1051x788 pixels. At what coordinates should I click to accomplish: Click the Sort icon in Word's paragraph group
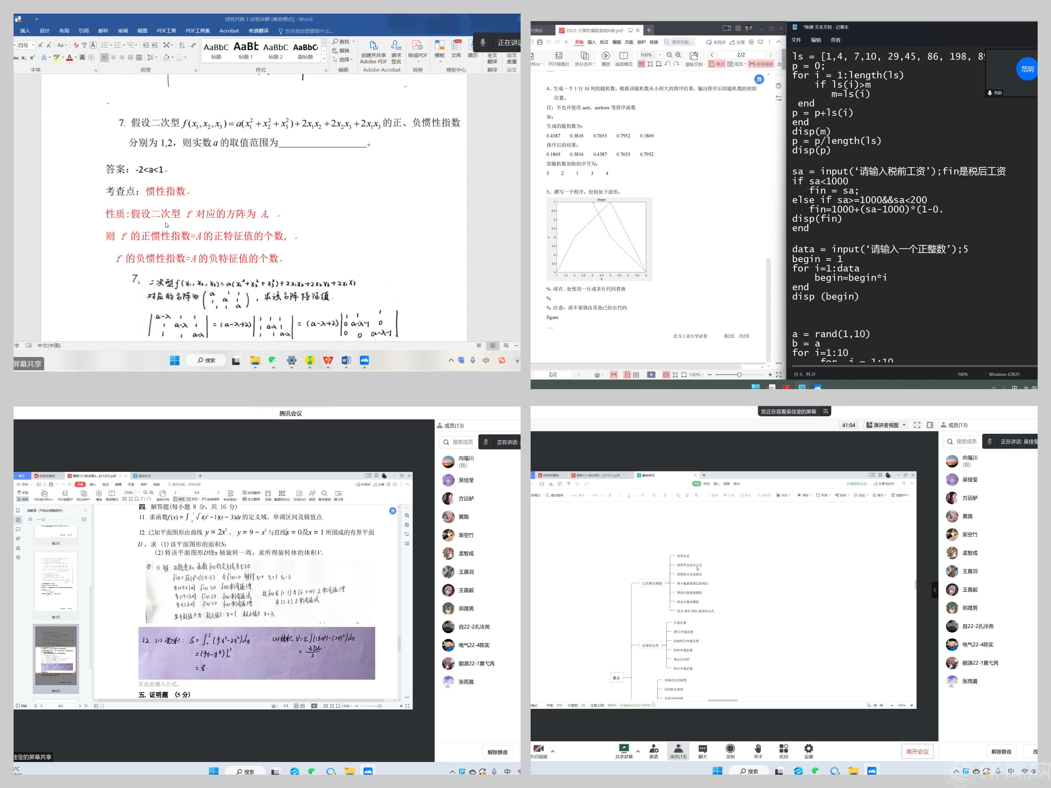click(182, 45)
